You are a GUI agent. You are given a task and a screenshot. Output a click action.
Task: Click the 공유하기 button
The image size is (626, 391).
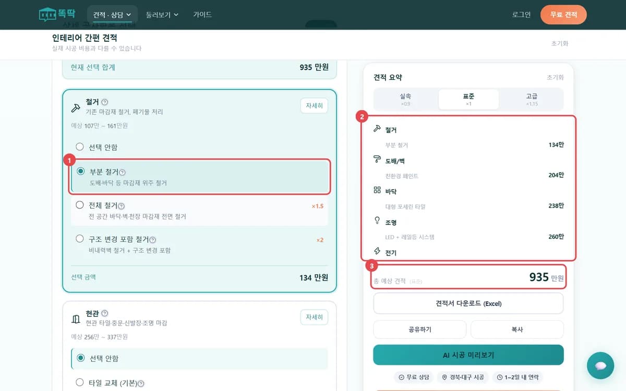coord(420,329)
